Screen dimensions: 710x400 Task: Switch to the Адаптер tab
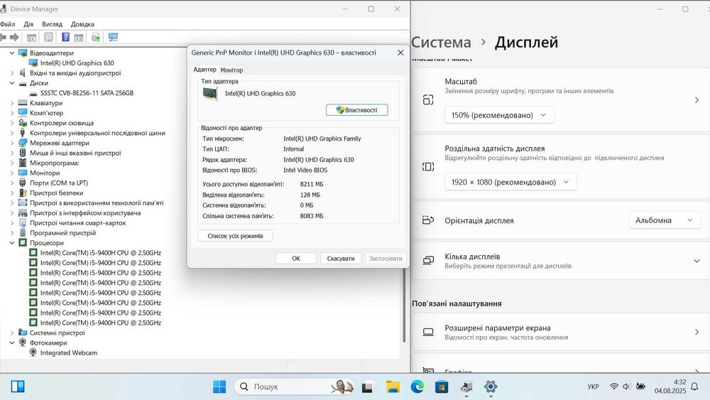[x=204, y=70]
